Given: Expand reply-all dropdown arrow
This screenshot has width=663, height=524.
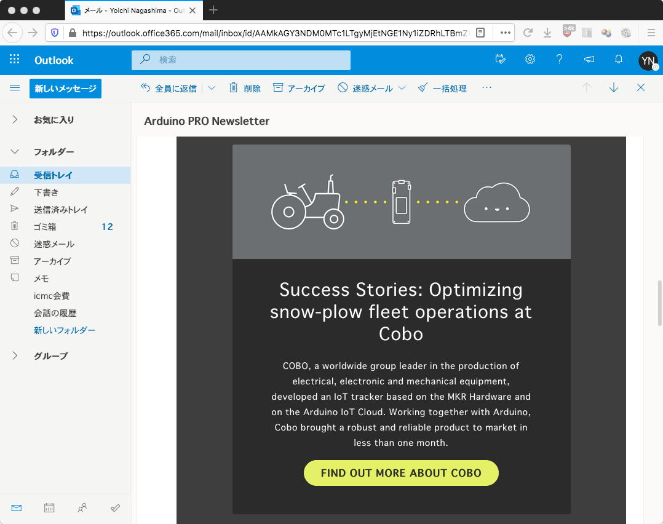Looking at the screenshot, I should [212, 88].
